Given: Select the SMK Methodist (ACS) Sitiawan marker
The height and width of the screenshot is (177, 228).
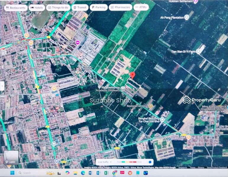Looking at the screenshot, I should tap(54, 144).
